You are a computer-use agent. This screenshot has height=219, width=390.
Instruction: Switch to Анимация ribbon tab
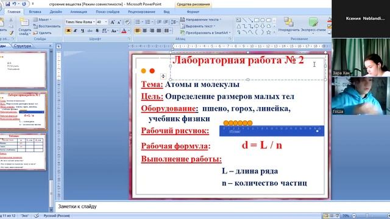[79, 12]
